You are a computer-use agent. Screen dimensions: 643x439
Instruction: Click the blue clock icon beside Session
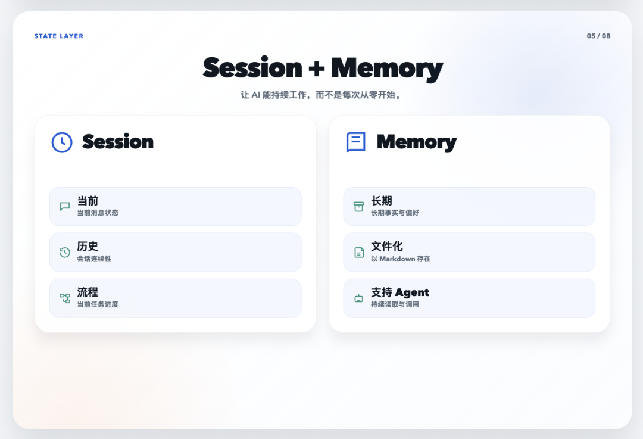tap(62, 142)
